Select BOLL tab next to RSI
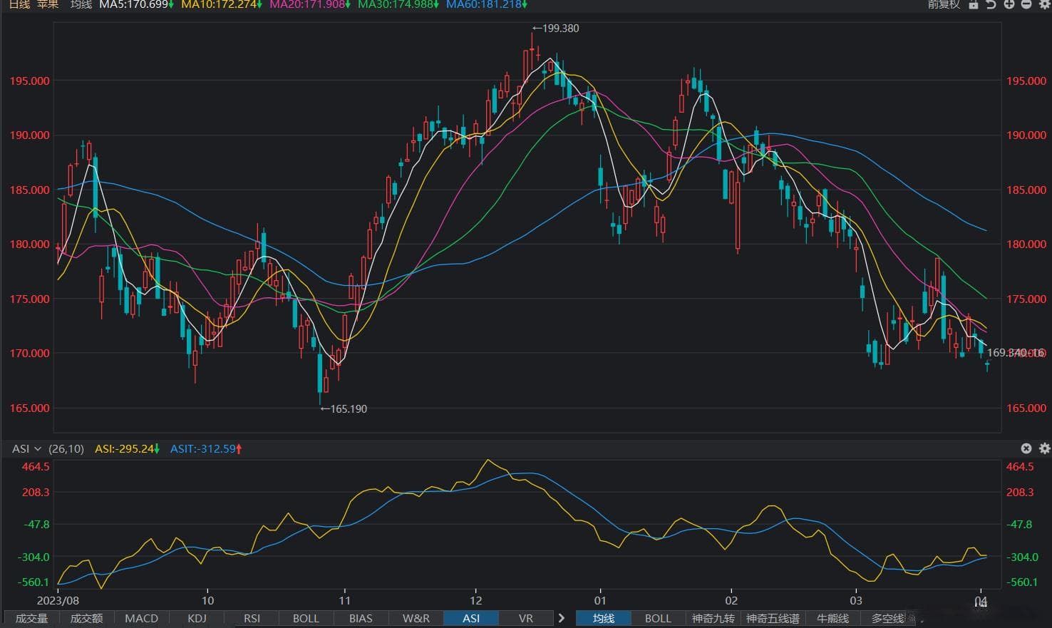The height and width of the screenshot is (628, 1052). click(x=306, y=618)
